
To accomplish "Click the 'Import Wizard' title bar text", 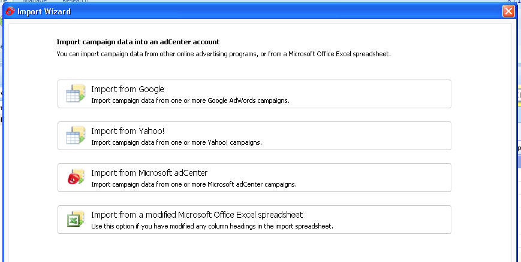I will [x=44, y=11].
